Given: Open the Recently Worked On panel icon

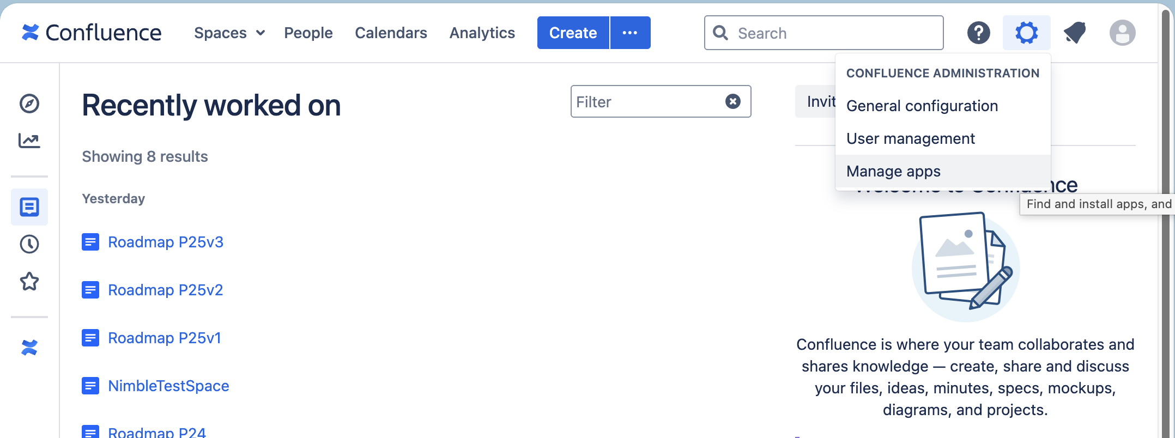Looking at the screenshot, I should click(x=29, y=207).
